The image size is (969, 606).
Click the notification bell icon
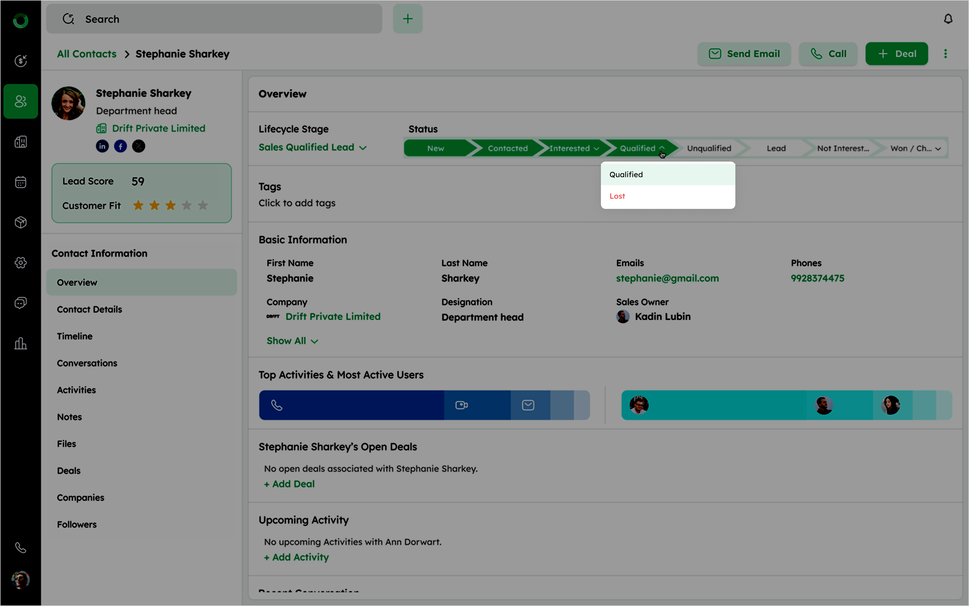pyautogui.click(x=947, y=19)
